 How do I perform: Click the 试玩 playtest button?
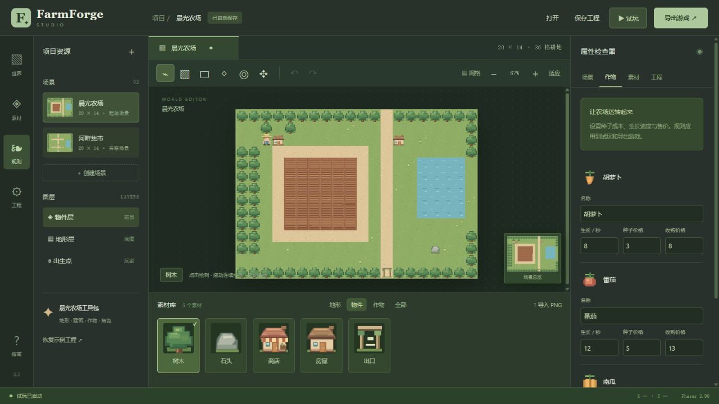tap(628, 18)
